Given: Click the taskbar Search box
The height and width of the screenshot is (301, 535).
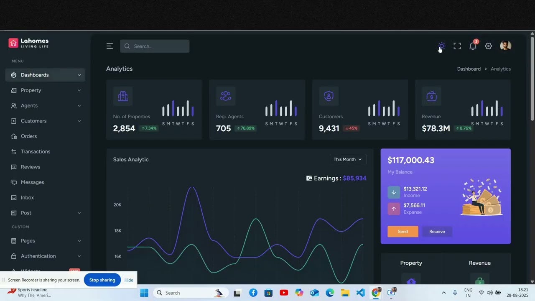Looking at the screenshot, I should coord(191,293).
